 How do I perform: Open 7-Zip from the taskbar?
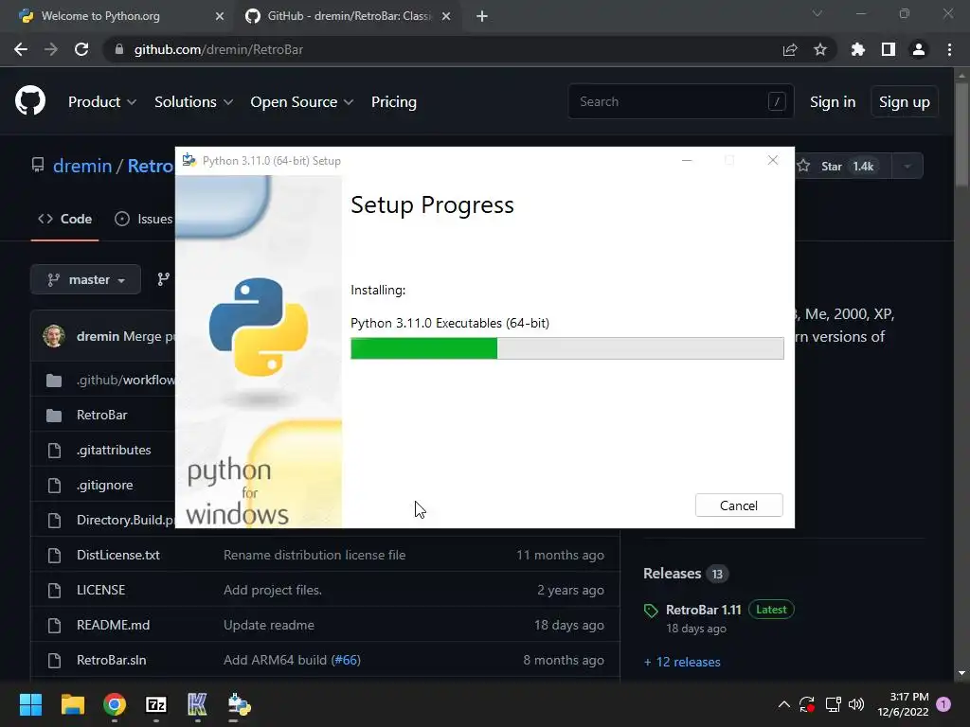[156, 704]
